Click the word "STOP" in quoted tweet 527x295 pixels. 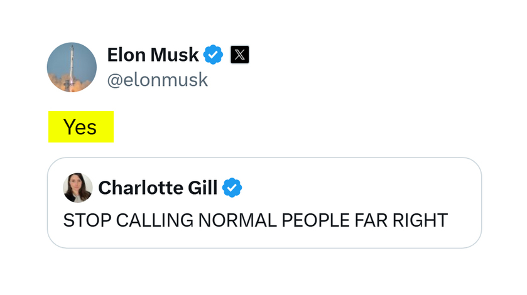(87, 220)
